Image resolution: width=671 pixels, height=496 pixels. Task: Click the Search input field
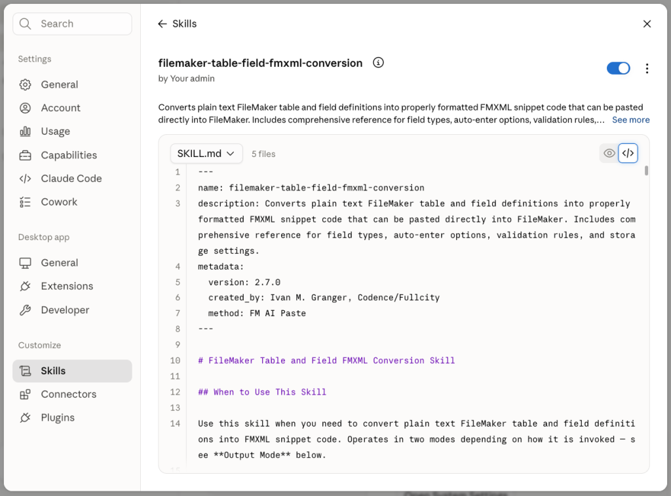pyautogui.click(x=72, y=24)
